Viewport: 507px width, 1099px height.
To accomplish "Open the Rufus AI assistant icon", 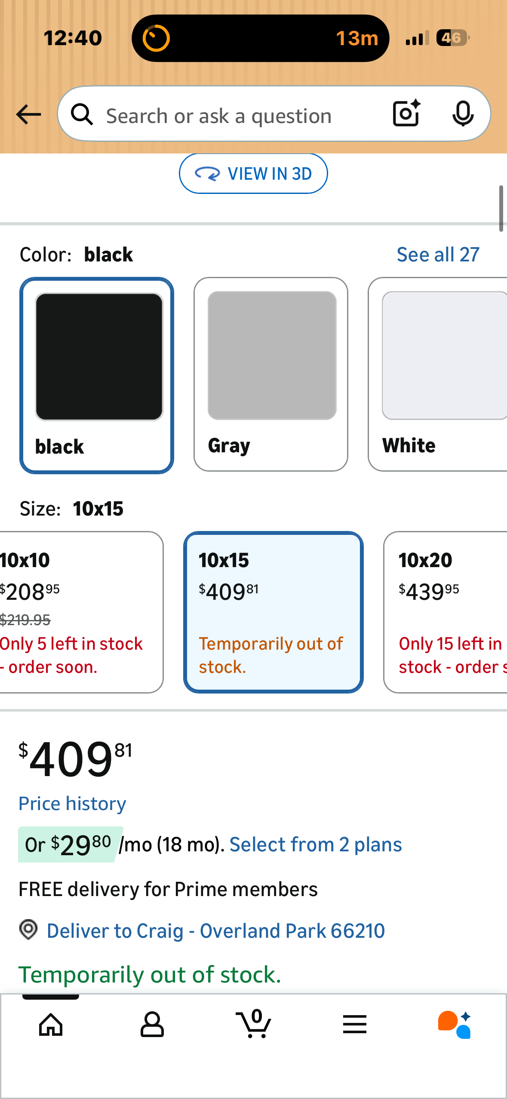I will (455, 1024).
